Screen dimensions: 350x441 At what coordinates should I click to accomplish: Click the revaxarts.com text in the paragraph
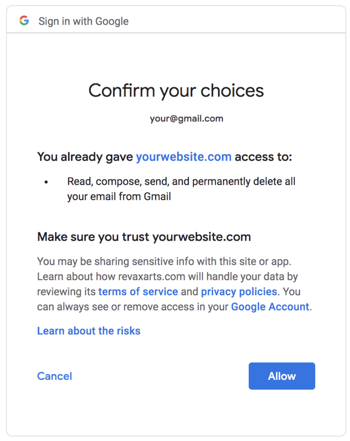145,276
